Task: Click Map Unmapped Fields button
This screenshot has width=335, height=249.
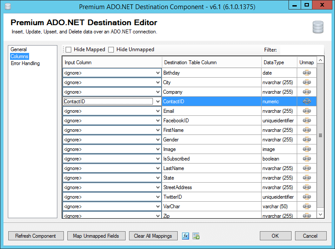Action: [96, 236]
